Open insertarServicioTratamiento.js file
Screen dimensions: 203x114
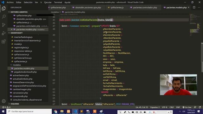click(x=27, y=41)
